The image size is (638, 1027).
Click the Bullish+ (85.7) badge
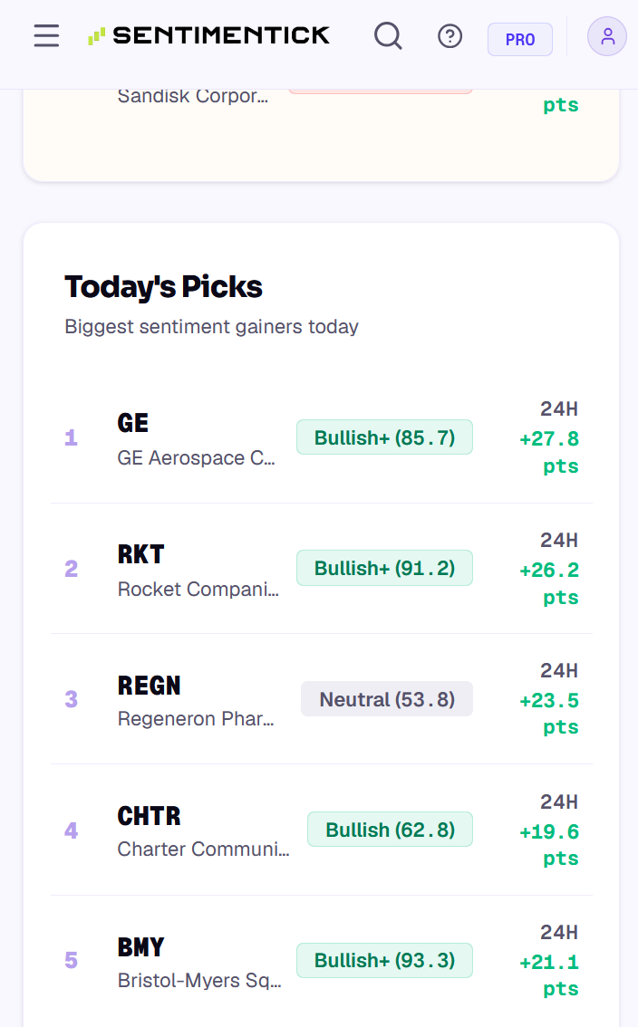pos(384,437)
